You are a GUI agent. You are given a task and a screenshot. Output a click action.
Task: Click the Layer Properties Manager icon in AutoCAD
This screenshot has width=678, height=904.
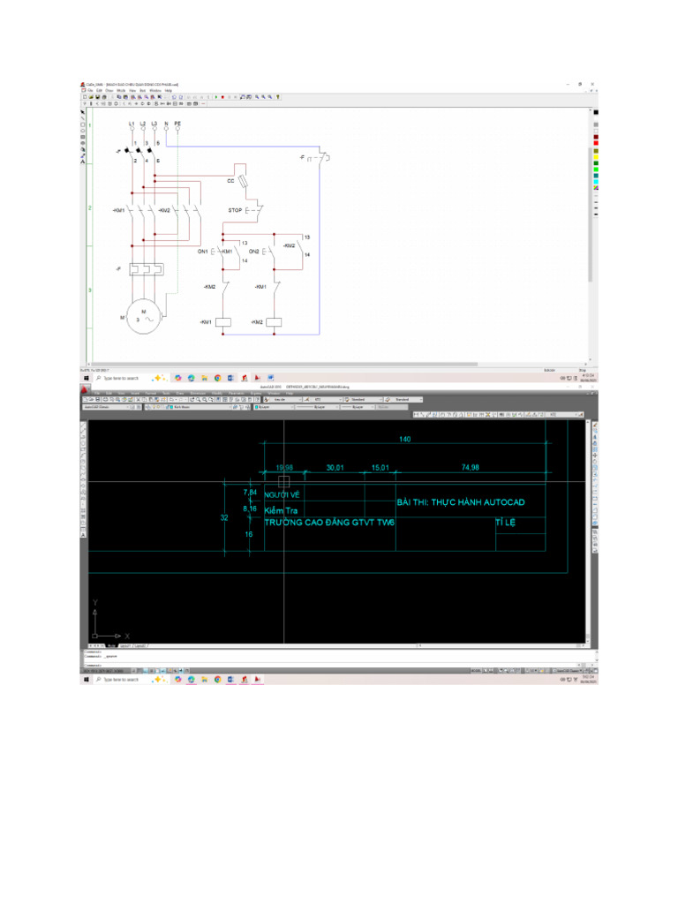tap(147, 407)
